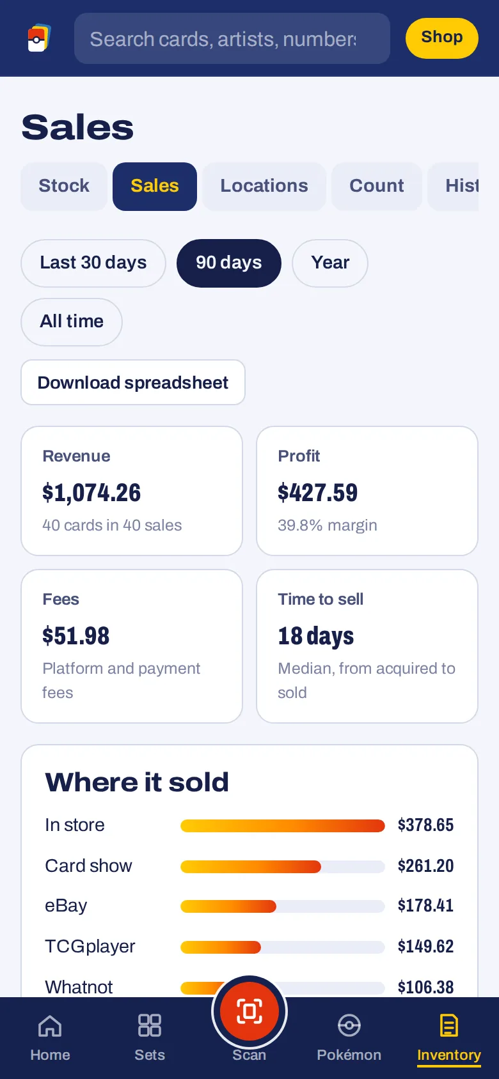Open the Time to sell card
The image size is (499, 1079).
[x=367, y=646]
